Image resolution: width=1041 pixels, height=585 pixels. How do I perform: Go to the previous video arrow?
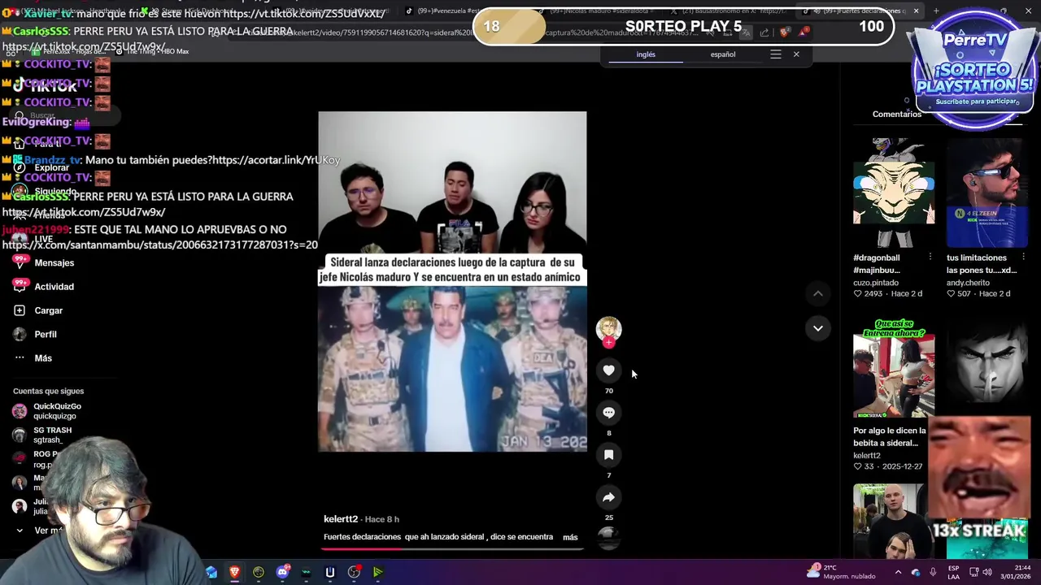pos(818,293)
